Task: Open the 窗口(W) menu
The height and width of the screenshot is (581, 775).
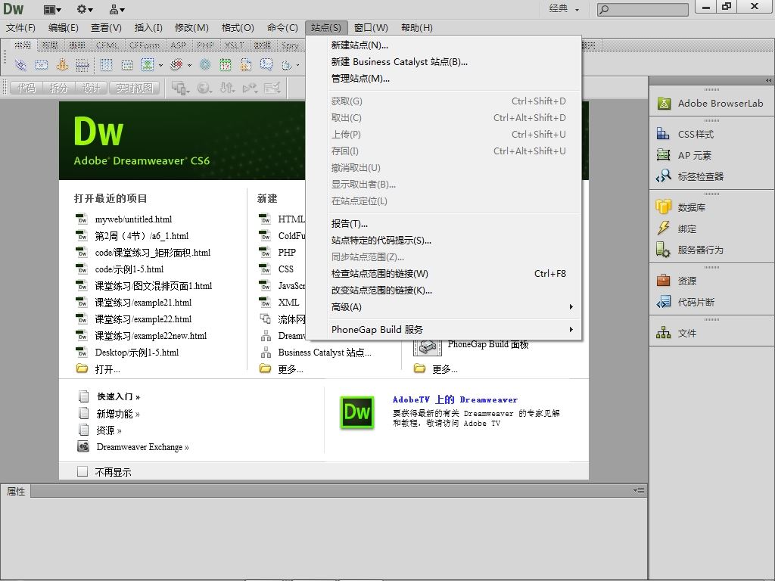Action: click(x=371, y=28)
